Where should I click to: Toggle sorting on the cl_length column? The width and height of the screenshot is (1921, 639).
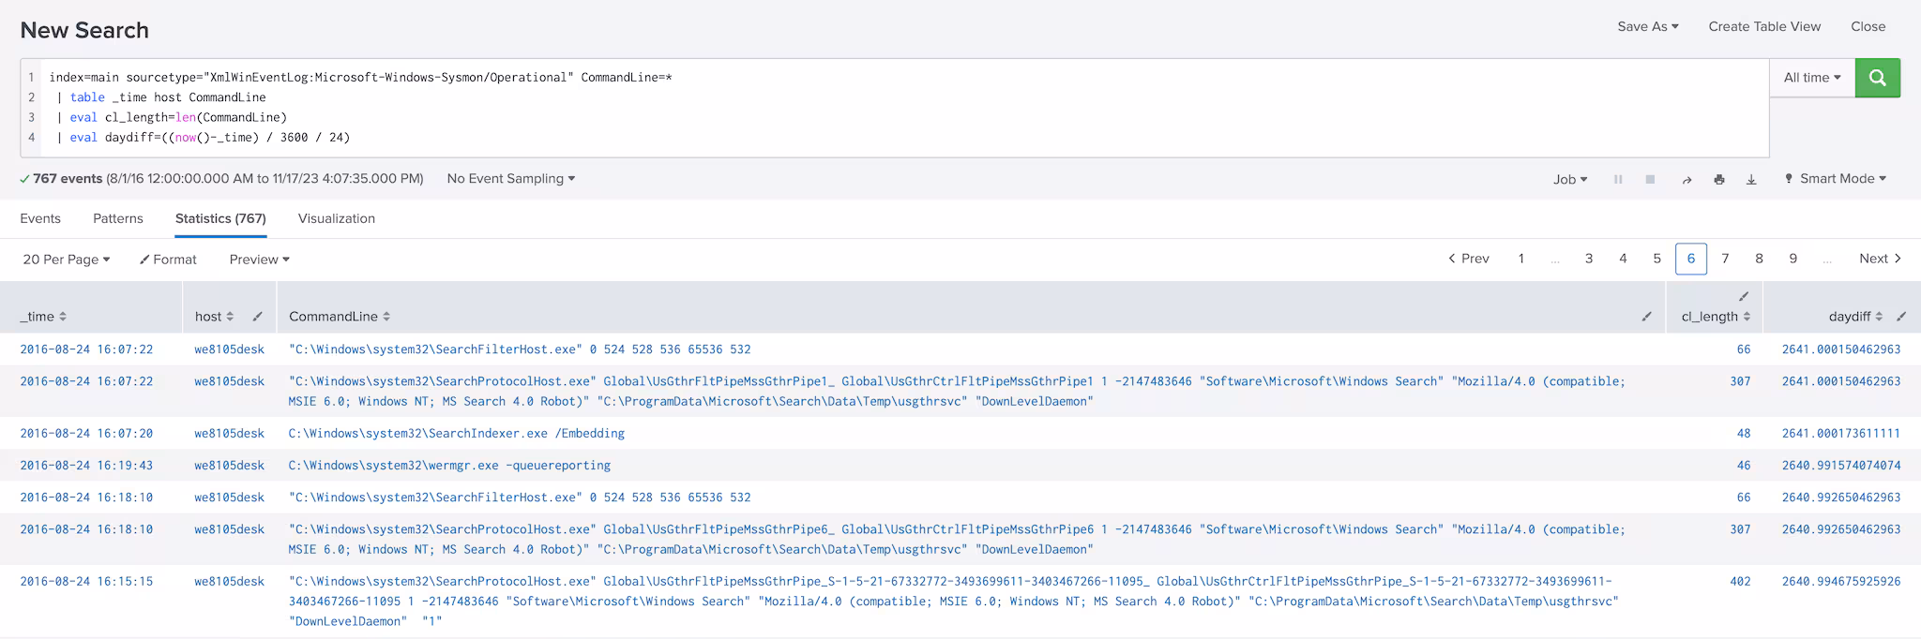click(1716, 317)
